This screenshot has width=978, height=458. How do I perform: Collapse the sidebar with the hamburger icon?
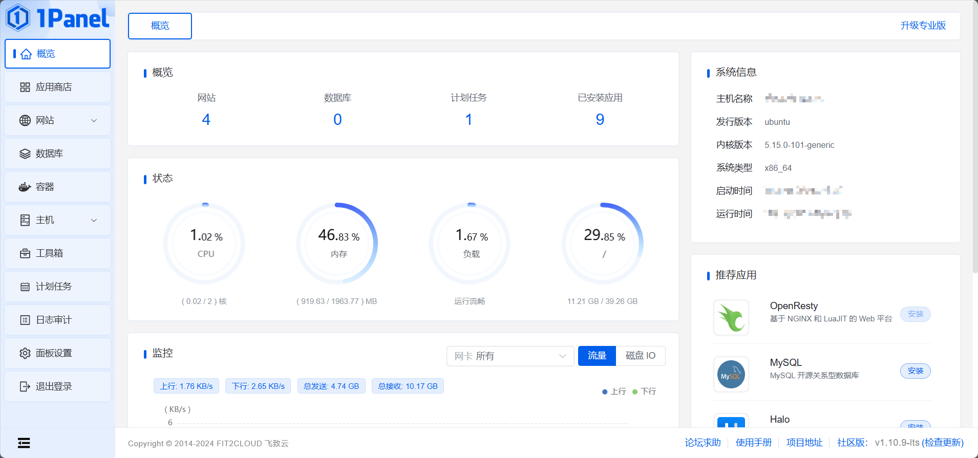pos(24,443)
